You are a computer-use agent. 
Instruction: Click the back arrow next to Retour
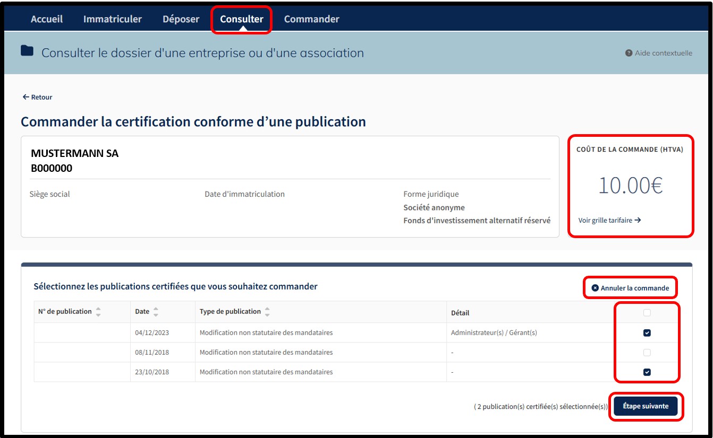tap(26, 97)
